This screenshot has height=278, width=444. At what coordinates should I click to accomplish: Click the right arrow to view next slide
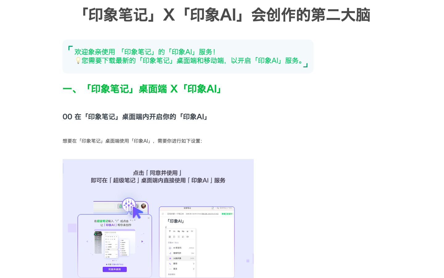point(142,241)
